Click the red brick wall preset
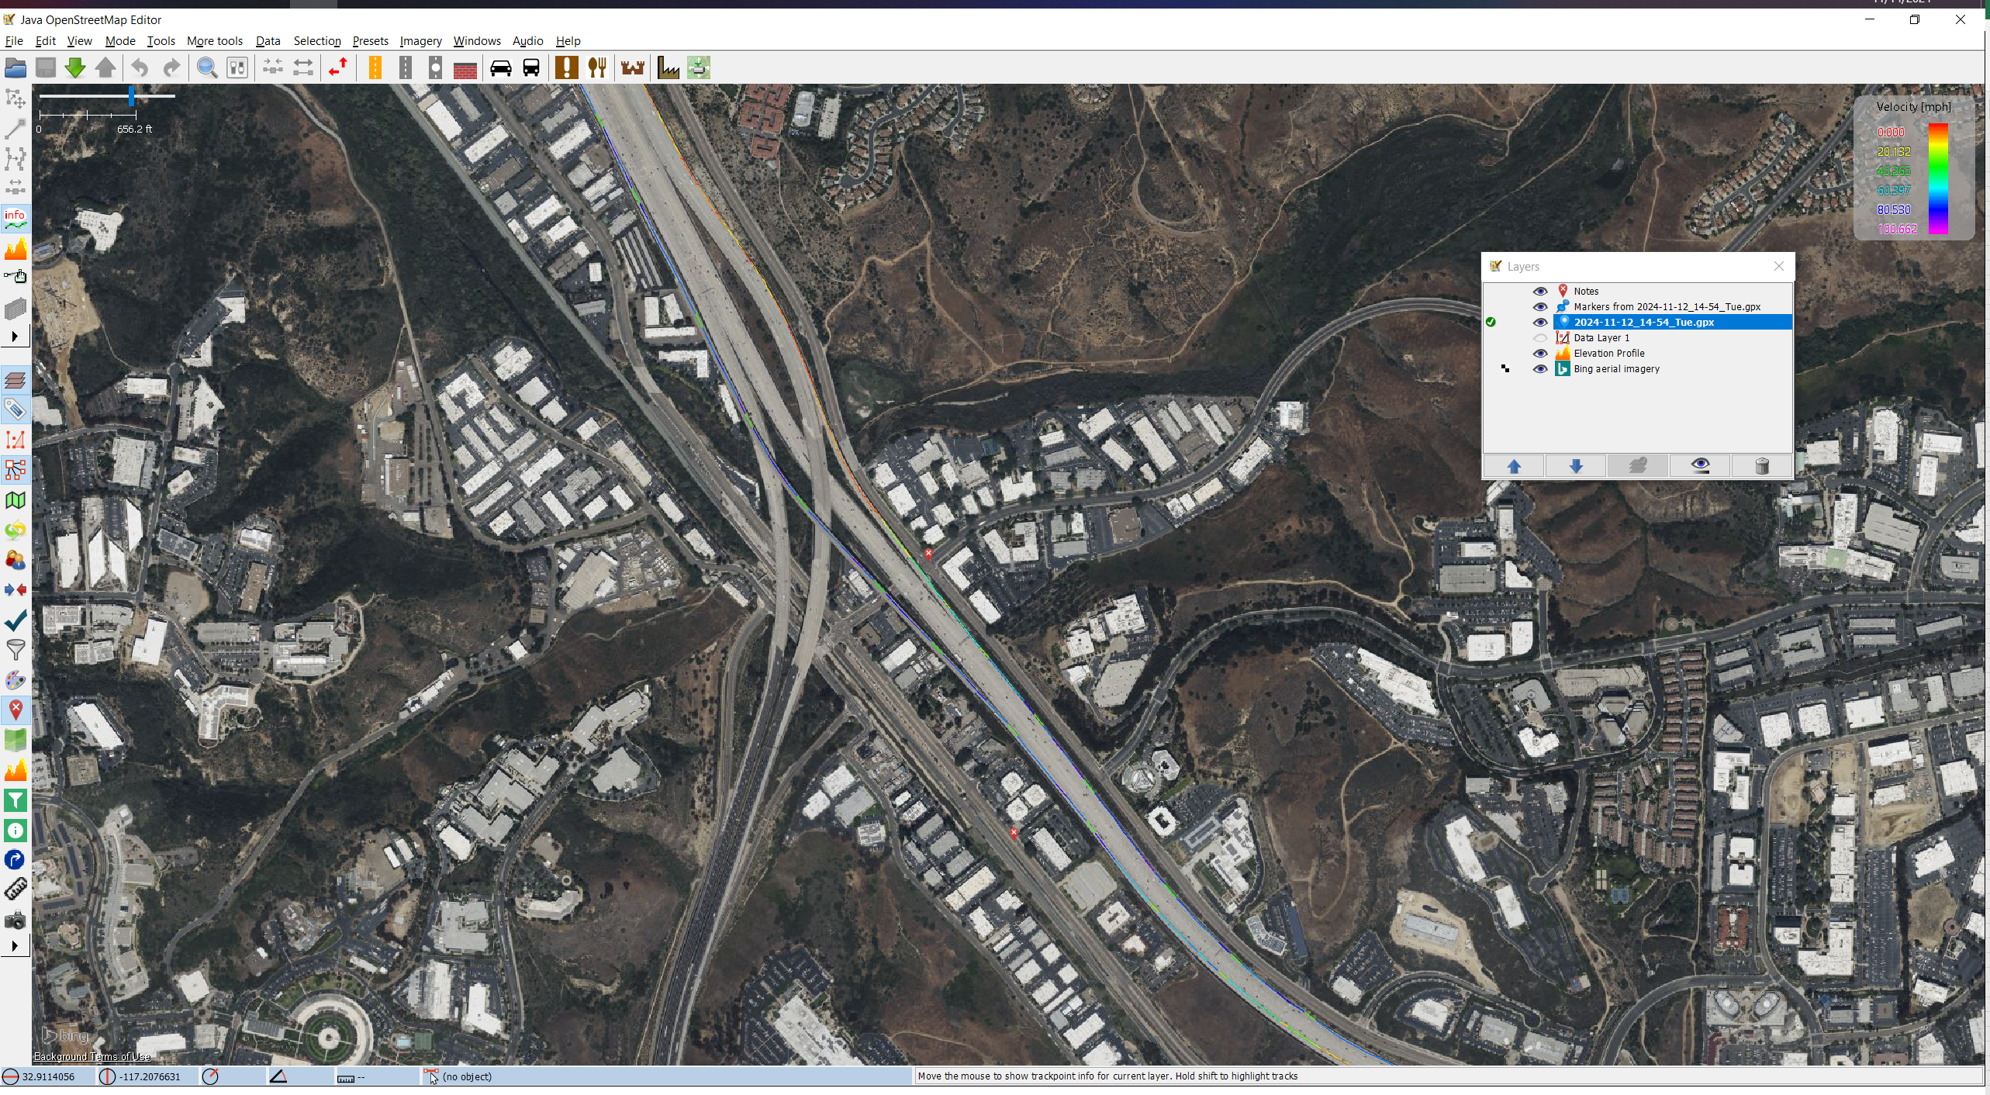The height and width of the screenshot is (1095, 1990). click(x=465, y=68)
